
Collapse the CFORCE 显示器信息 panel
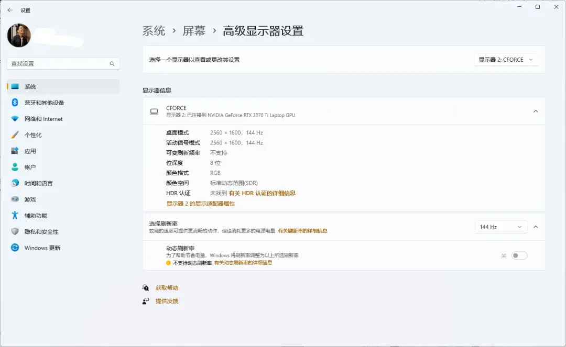536,111
